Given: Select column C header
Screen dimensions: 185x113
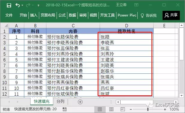Looking at the screenshot, I should pyautogui.click(x=73, y=25).
